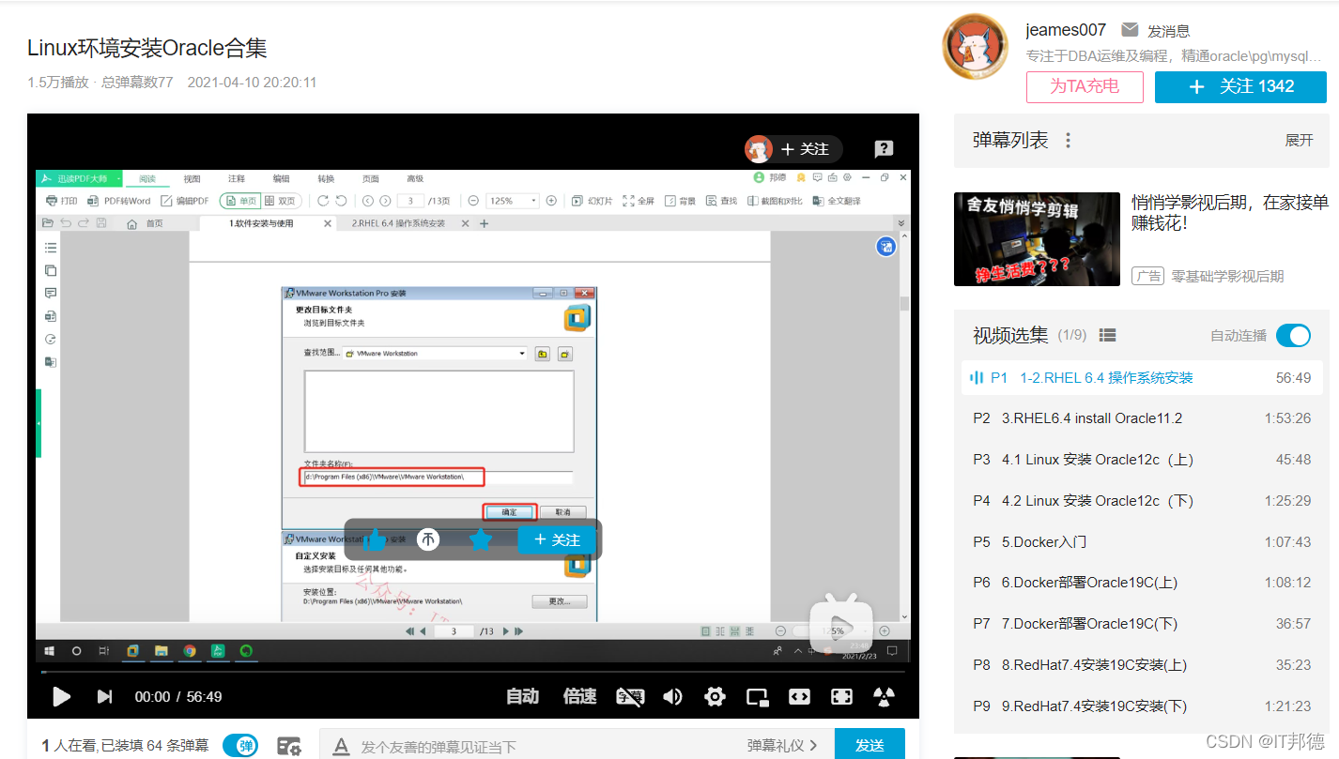This screenshot has height=759, width=1339.
Task: Open ad thumbnail 舍友悄悄学剪辑
Action: coord(1037,239)
